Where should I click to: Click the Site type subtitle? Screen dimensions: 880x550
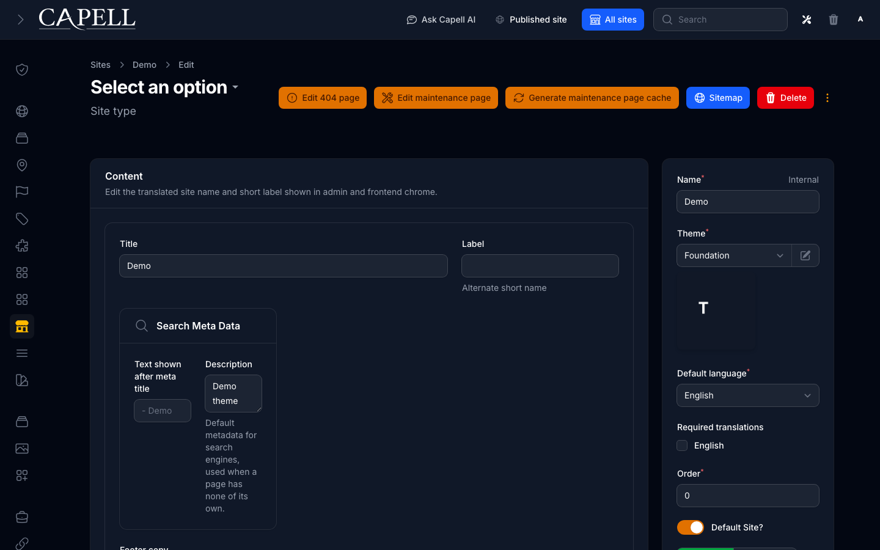[x=113, y=111]
